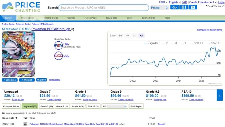
Task: Set chart zoom to 6m
Action: pyautogui.click(x=120, y=36)
